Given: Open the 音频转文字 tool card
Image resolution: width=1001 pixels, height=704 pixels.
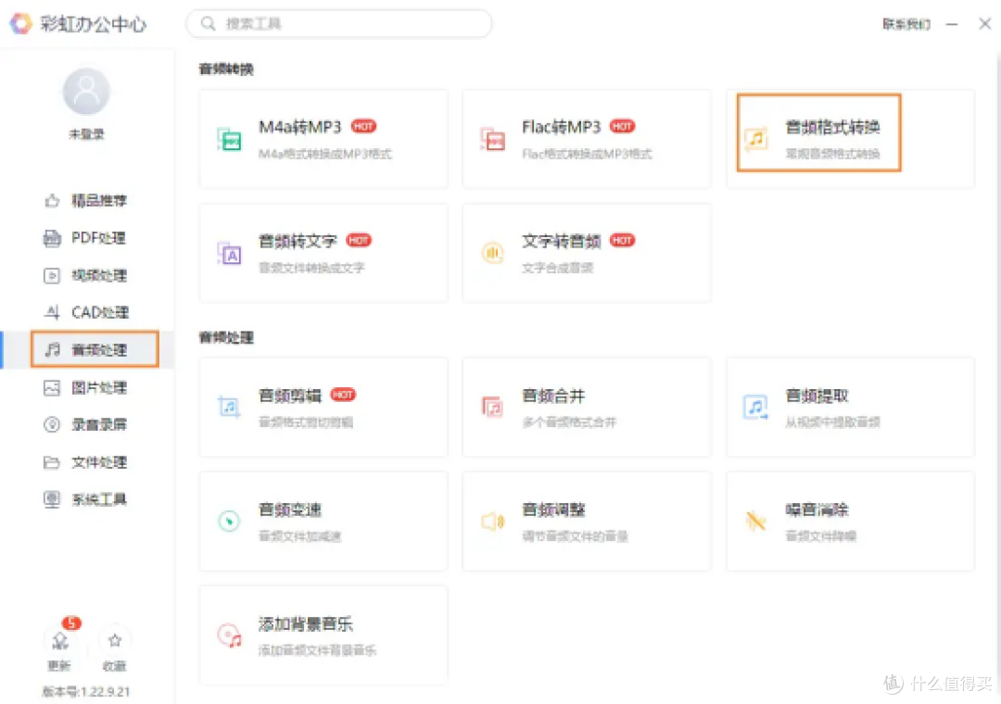Looking at the screenshot, I should pos(323,253).
